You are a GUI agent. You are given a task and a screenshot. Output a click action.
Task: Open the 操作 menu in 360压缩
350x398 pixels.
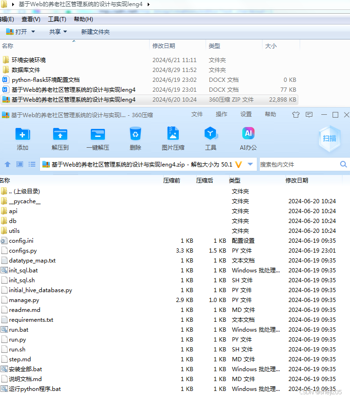coord(222,114)
